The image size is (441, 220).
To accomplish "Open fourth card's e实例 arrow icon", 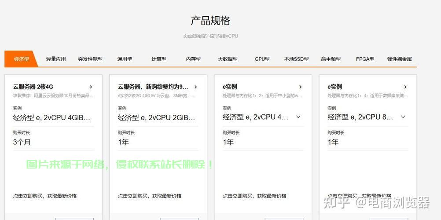I will pos(405,87).
